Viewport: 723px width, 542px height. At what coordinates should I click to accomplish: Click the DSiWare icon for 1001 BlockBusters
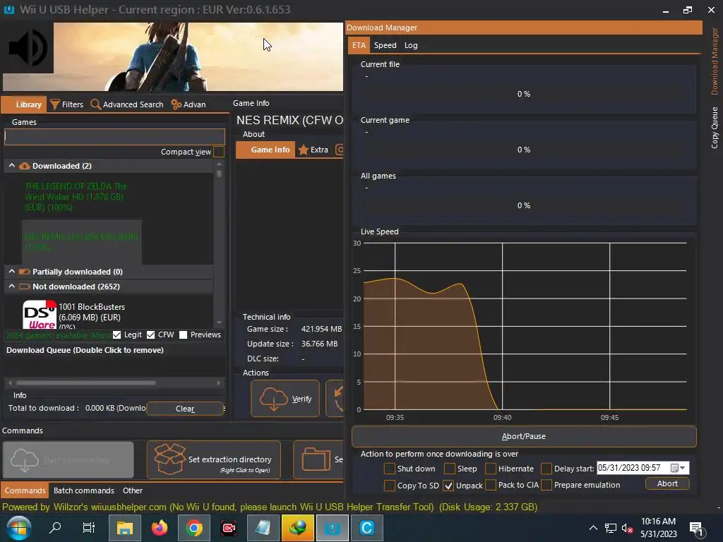pyautogui.click(x=40, y=314)
